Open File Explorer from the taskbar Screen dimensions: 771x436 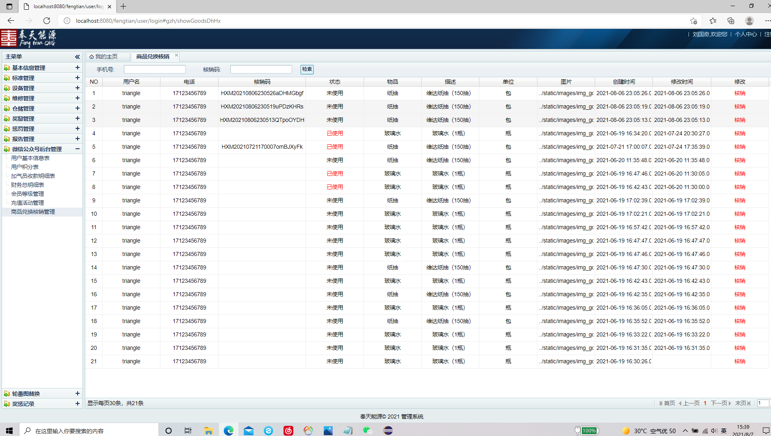point(208,430)
